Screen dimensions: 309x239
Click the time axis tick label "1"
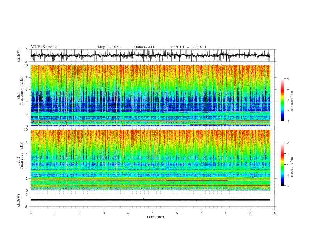(55, 213)
